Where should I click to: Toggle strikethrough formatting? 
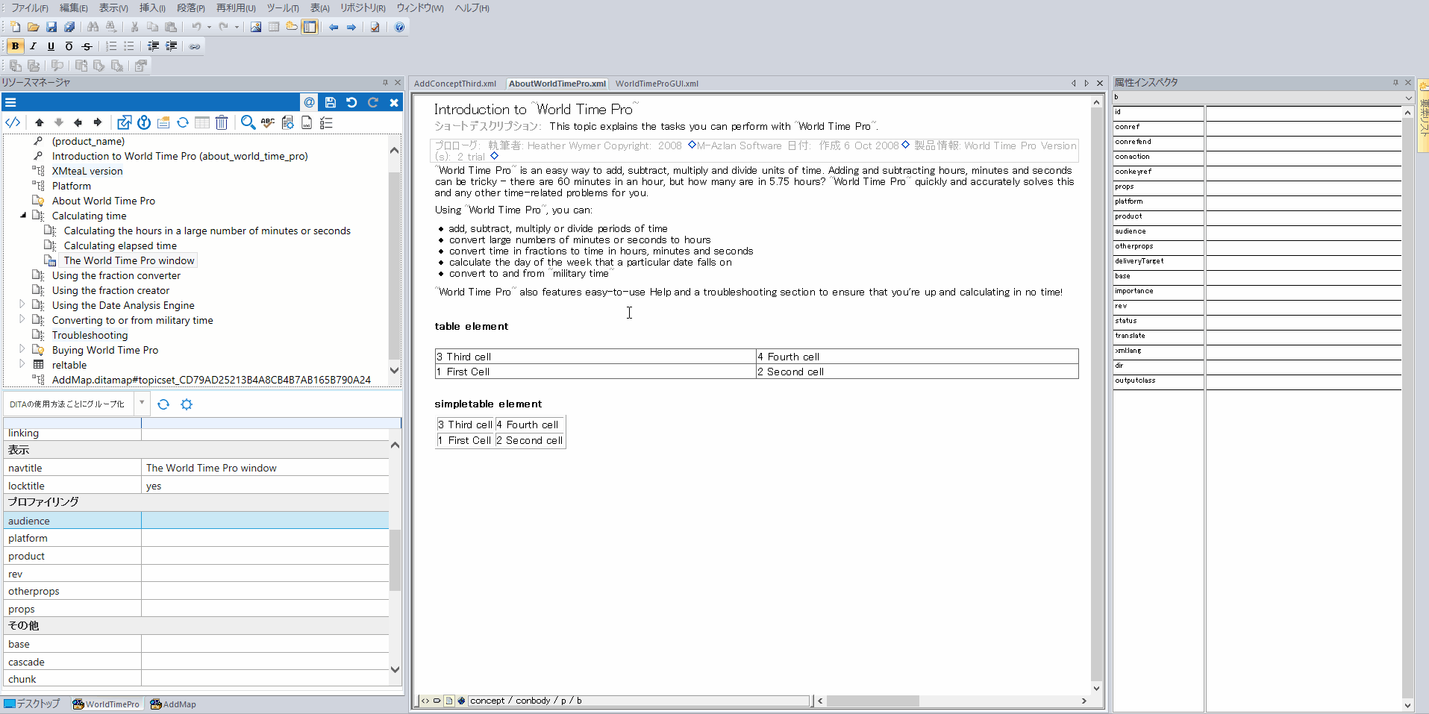coord(87,46)
